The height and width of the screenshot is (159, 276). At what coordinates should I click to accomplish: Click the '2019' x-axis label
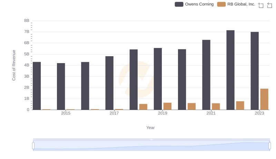coord(162,113)
